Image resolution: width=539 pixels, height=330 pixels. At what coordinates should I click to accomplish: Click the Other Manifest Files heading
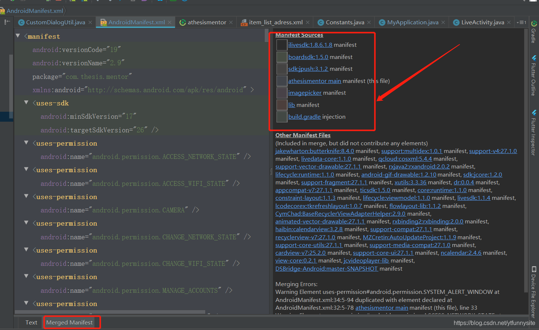[303, 135]
